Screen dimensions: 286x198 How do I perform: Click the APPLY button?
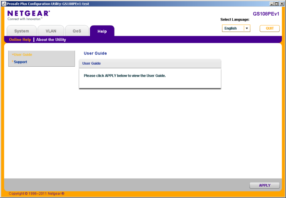(x=265, y=185)
